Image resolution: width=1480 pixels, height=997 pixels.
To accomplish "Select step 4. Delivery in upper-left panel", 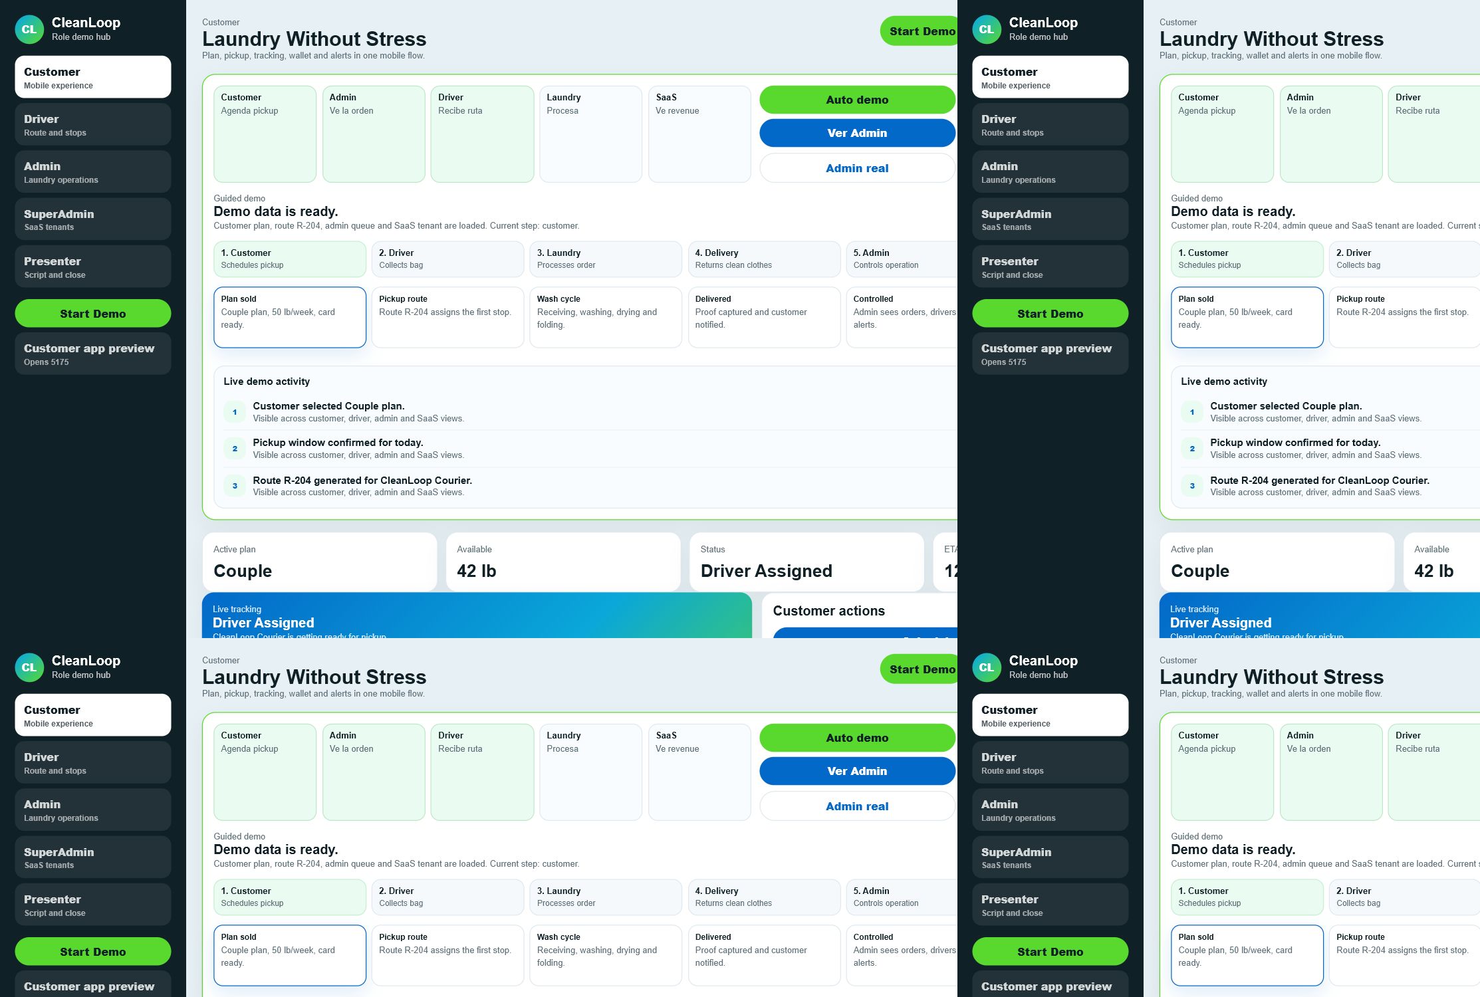I will pyautogui.click(x=764, y=259).
